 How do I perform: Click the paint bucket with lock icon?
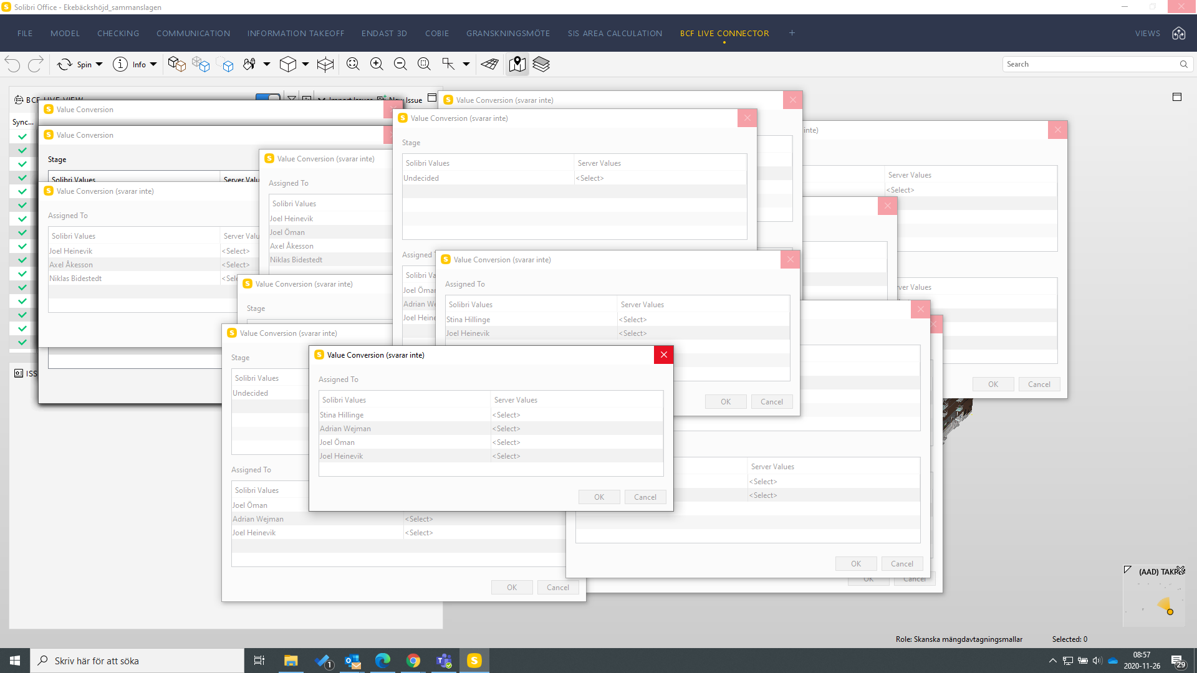(x=249, y=64)
